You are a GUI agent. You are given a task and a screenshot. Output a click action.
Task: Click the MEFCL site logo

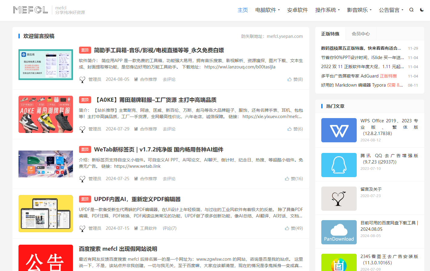pyautogui.click(x=30, y=10)
